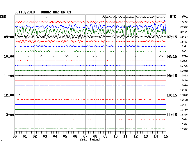Click the DC value 17726
This screenshot has height=144, width=189.
click(184, 57)
